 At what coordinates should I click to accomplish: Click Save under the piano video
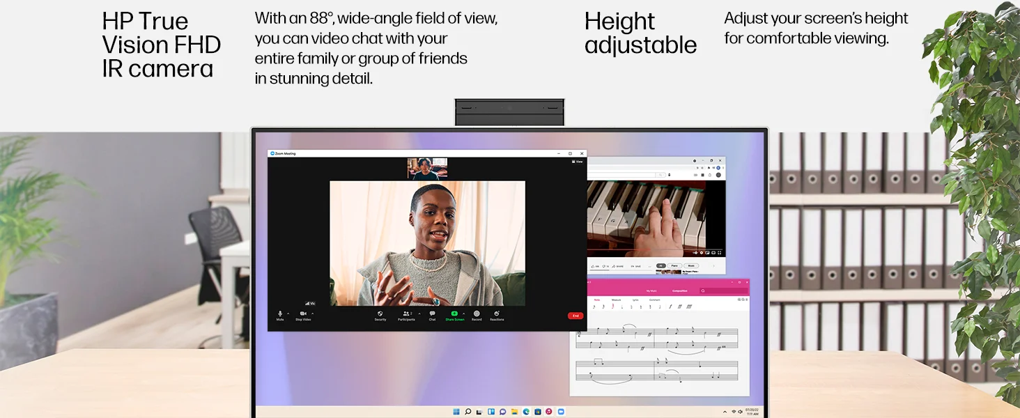(x=636, y=266)
